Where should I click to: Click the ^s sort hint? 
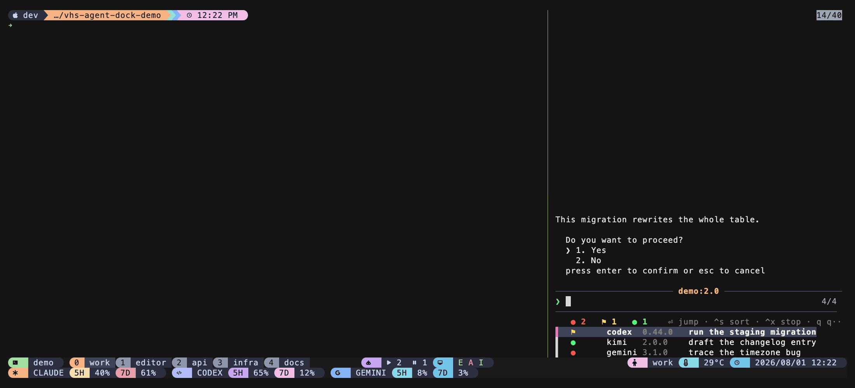coord(731,322)
